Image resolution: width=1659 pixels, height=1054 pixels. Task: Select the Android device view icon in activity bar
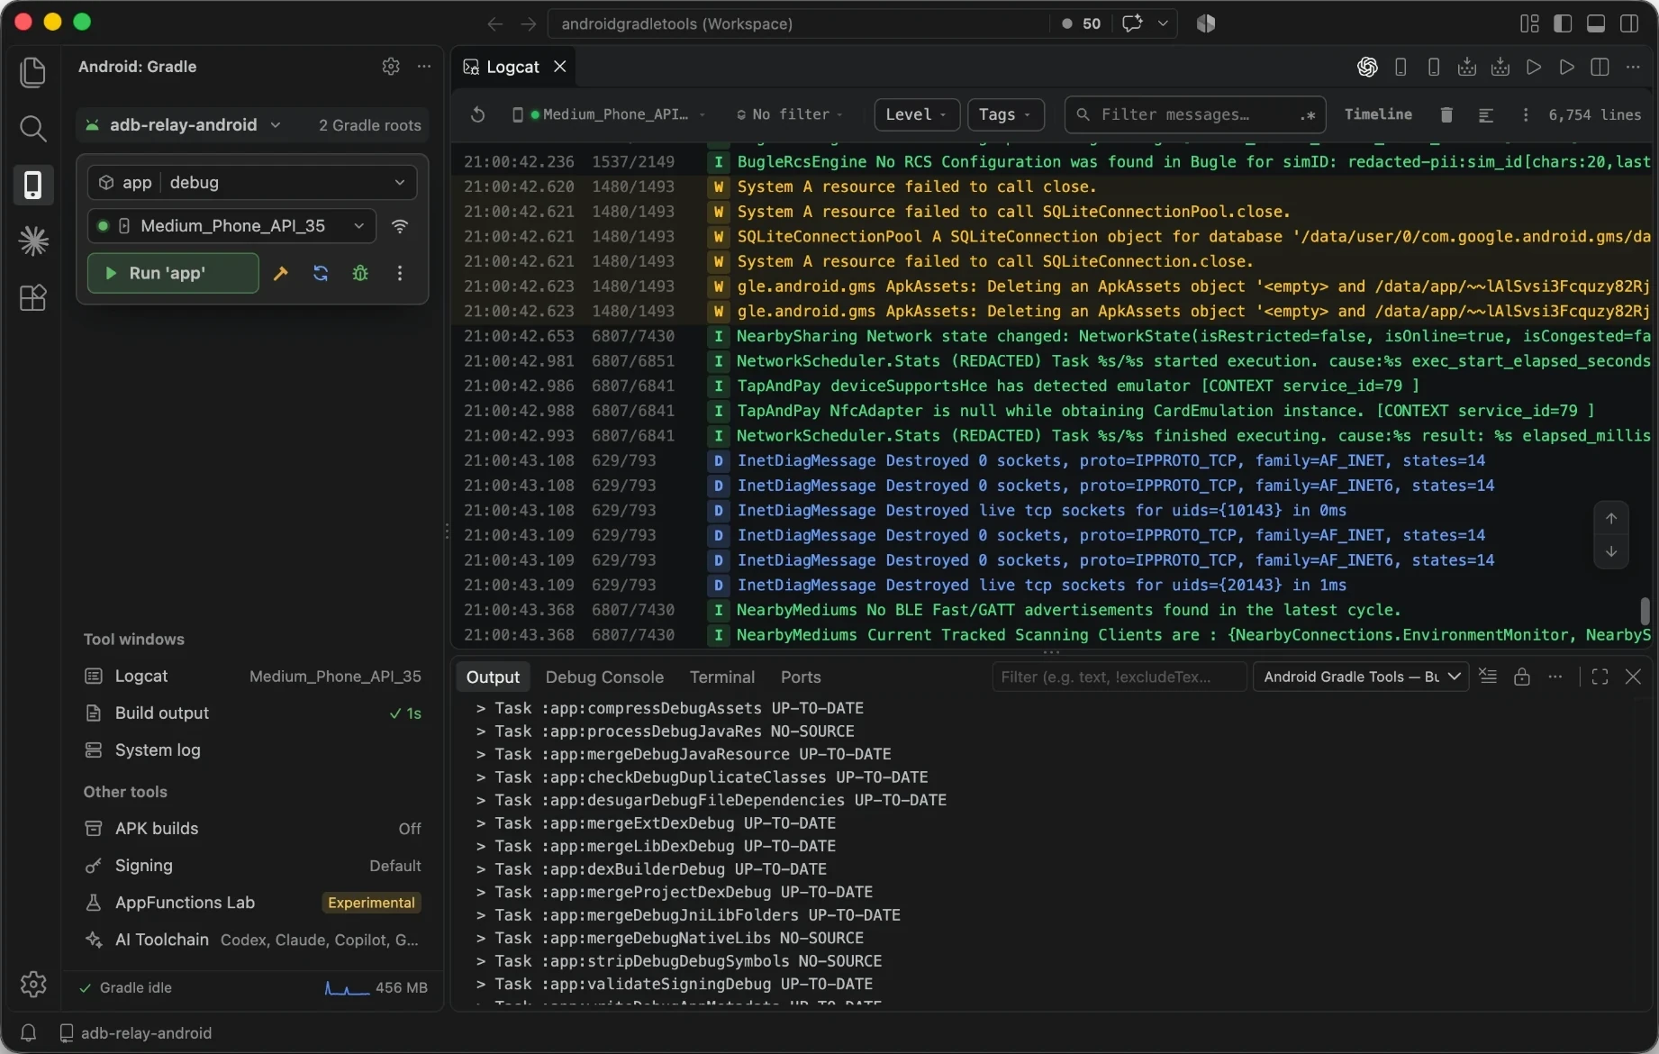(33, 185)
